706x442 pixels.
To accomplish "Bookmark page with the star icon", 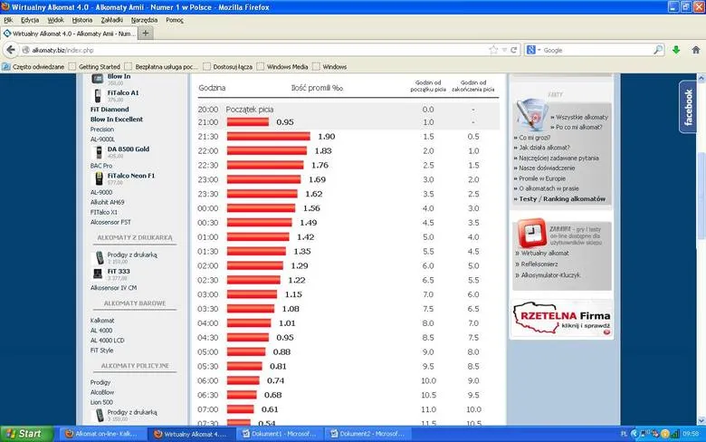I will point(493,50).
